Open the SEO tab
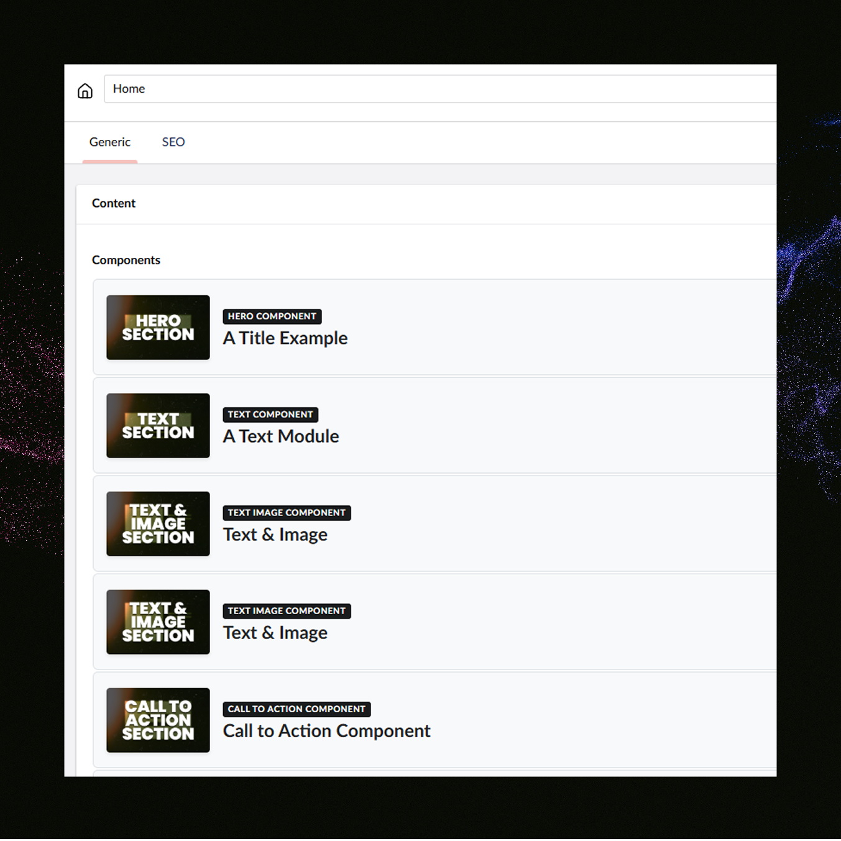This screenshot has width=841, height=841. (173, 142)
